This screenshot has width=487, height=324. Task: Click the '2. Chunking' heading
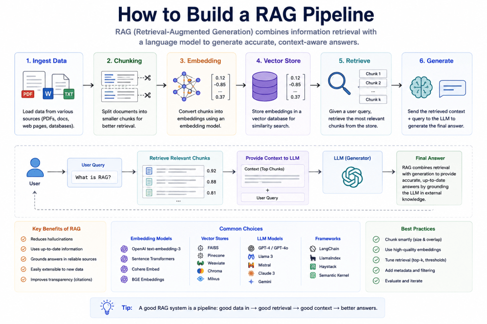tap(124, 61)
